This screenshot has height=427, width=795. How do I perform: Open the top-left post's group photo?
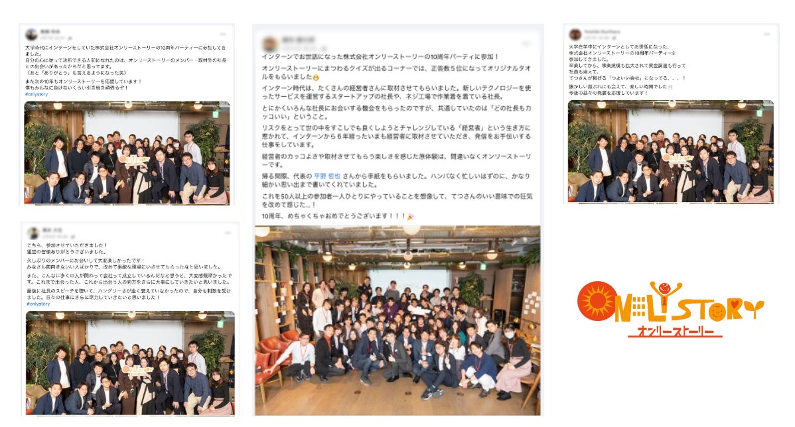pos(127,153)
